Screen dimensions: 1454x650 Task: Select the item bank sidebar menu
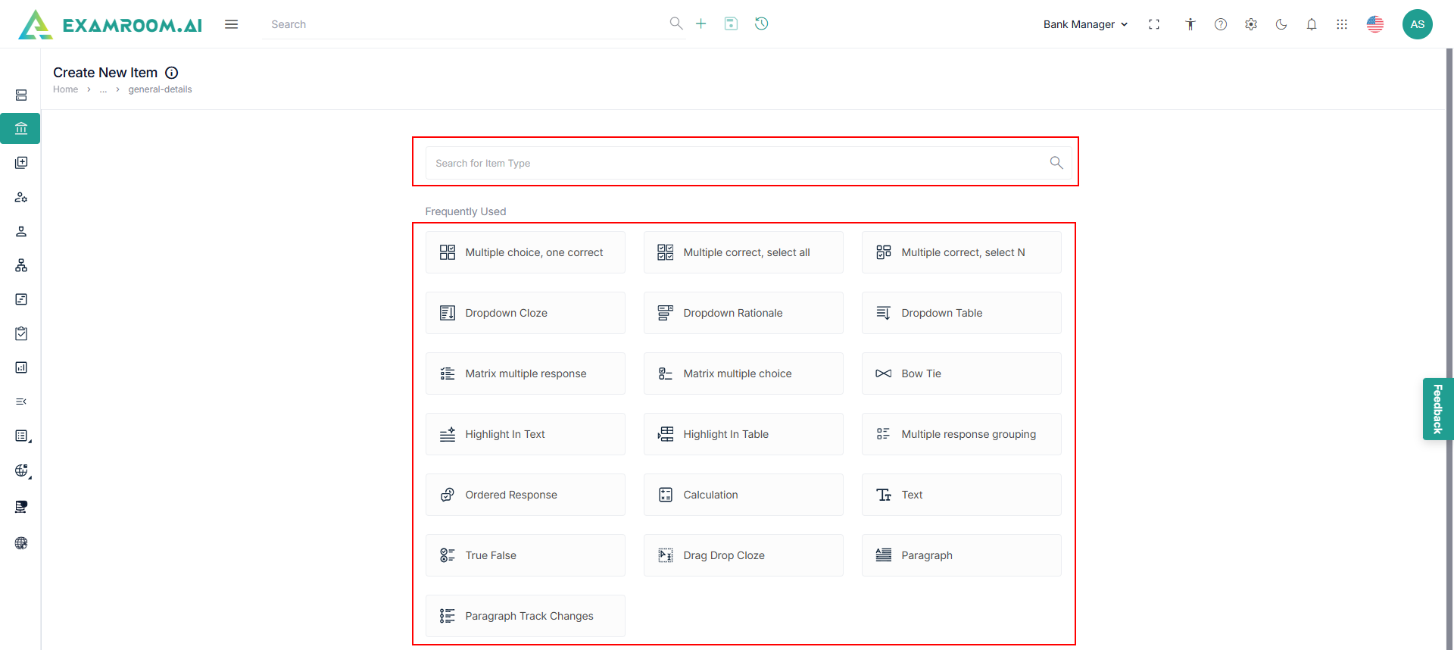click(21, 129)
